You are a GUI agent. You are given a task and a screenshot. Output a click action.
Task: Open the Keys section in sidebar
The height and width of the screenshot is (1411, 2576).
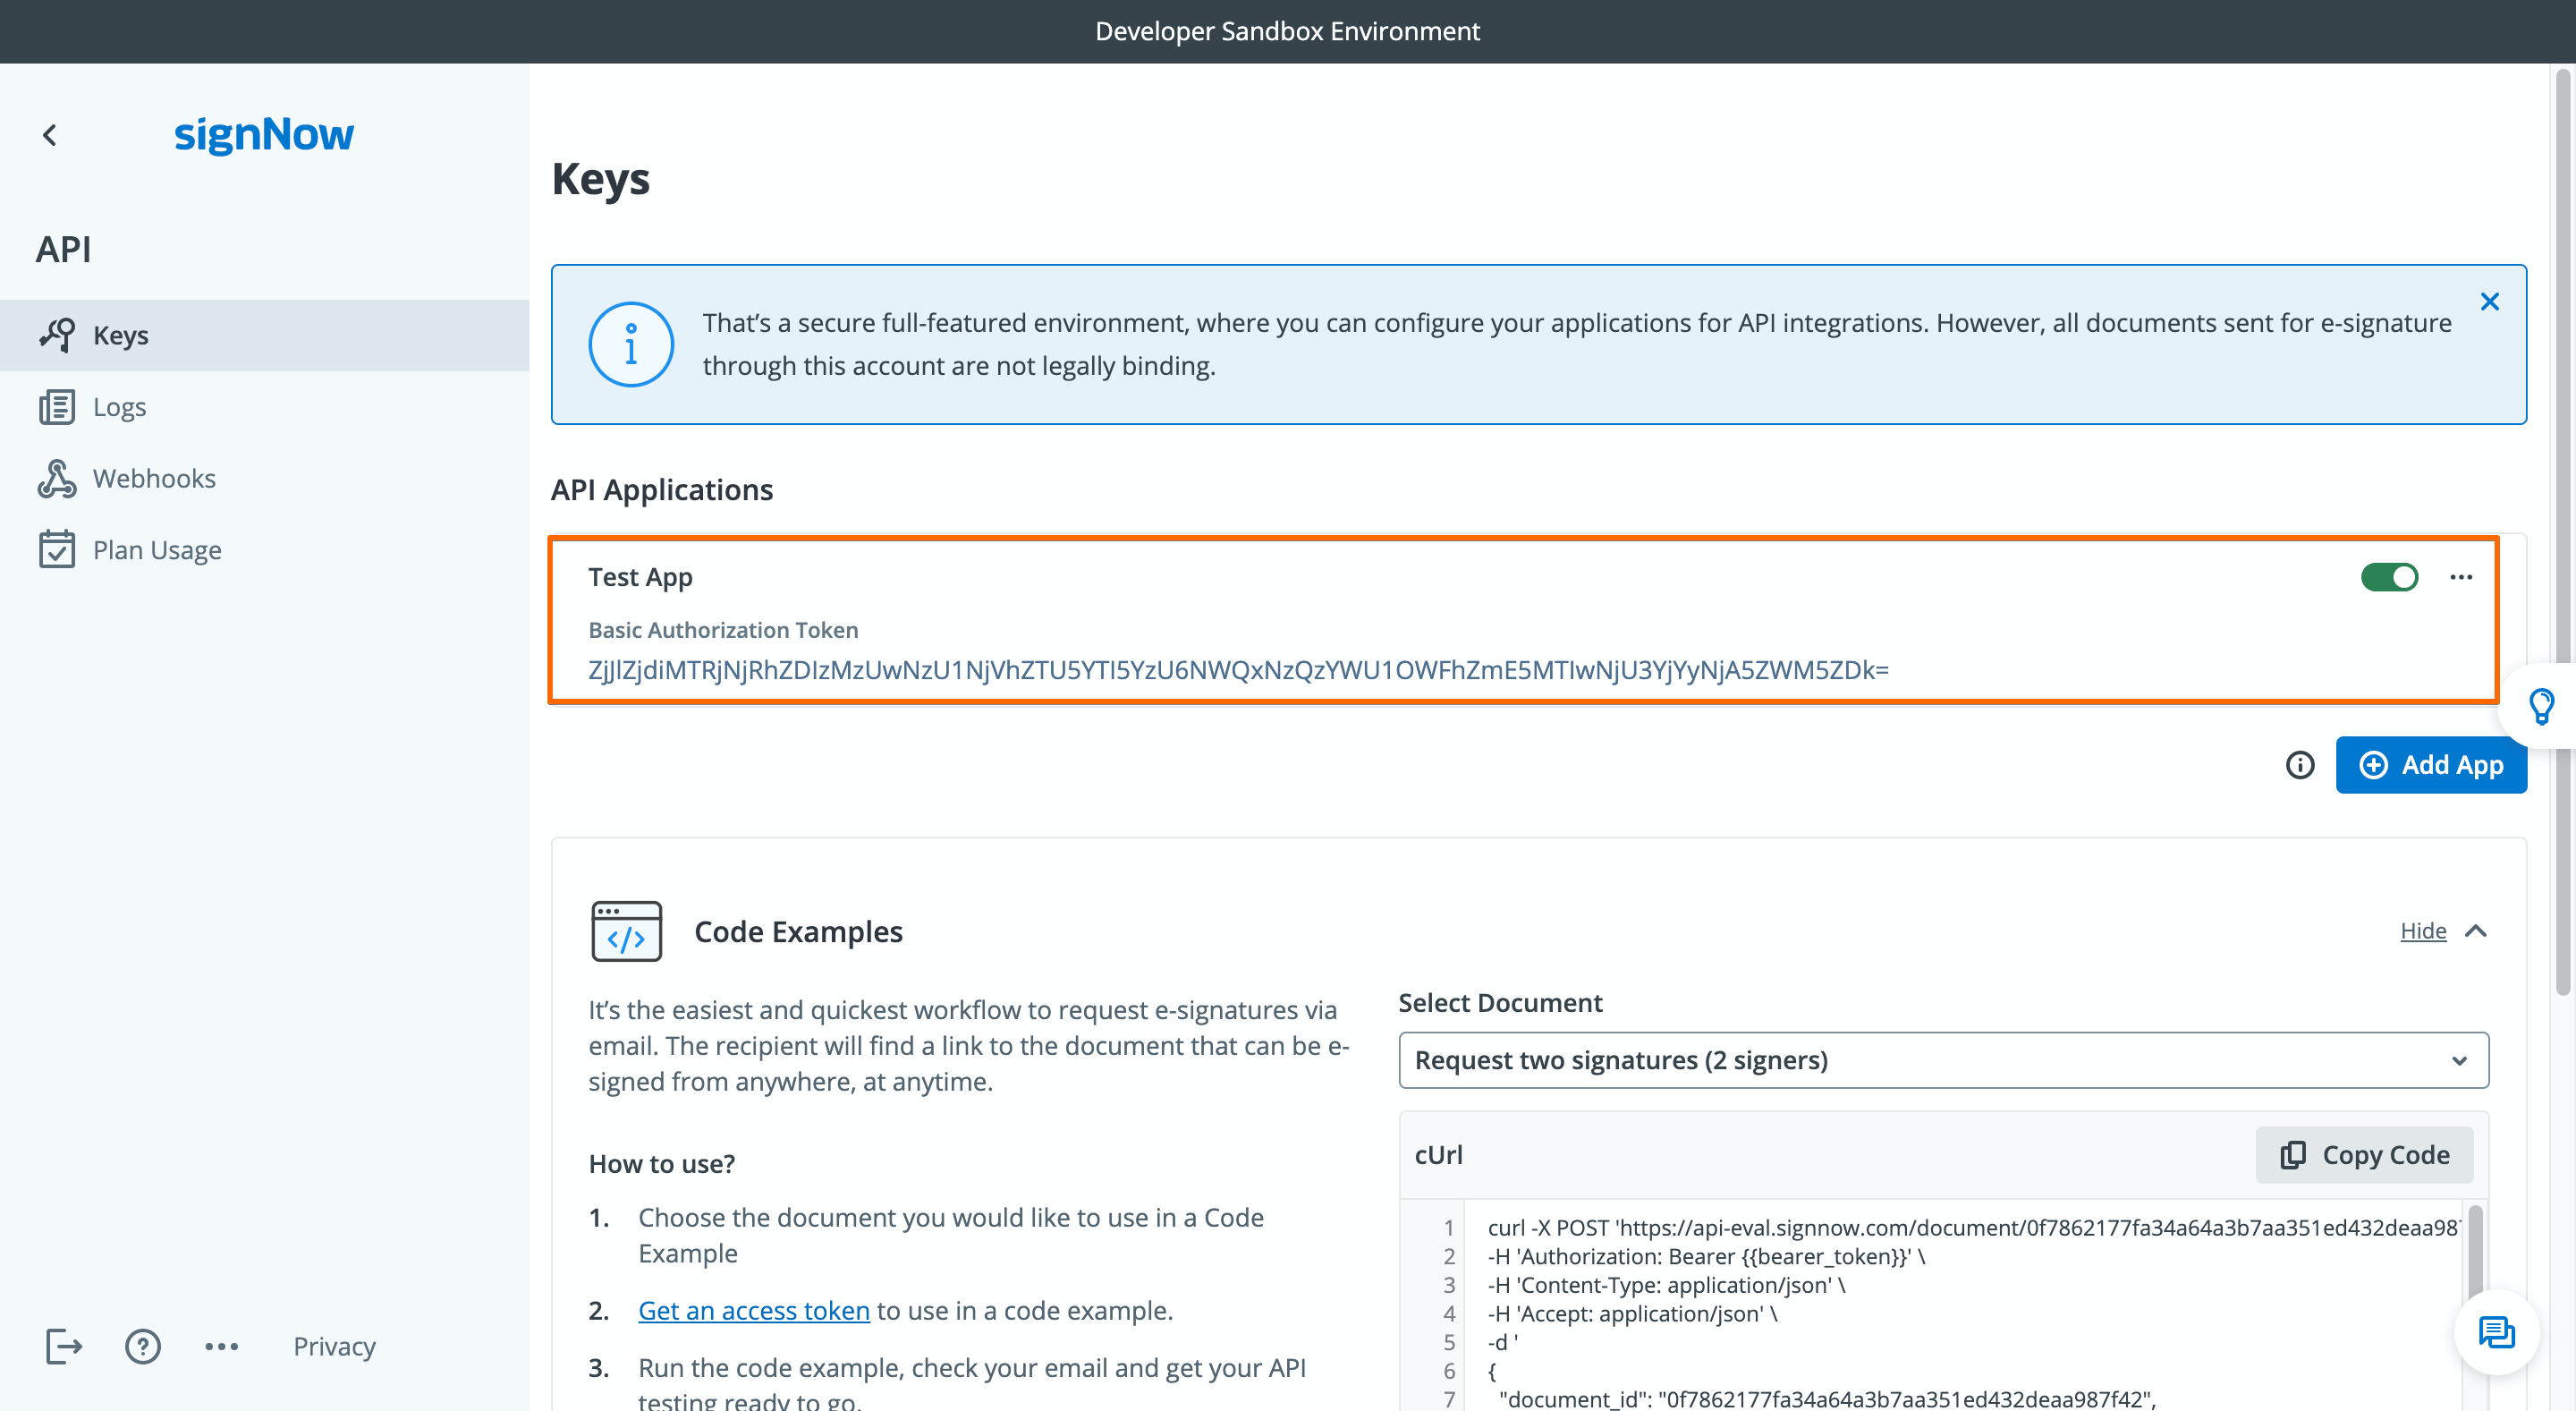click(x=120, y=335)
